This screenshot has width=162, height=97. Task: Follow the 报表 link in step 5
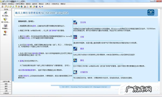[x=34, y=53]
